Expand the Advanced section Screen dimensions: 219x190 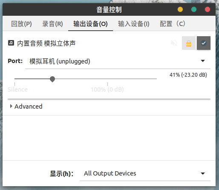[26, 107]
